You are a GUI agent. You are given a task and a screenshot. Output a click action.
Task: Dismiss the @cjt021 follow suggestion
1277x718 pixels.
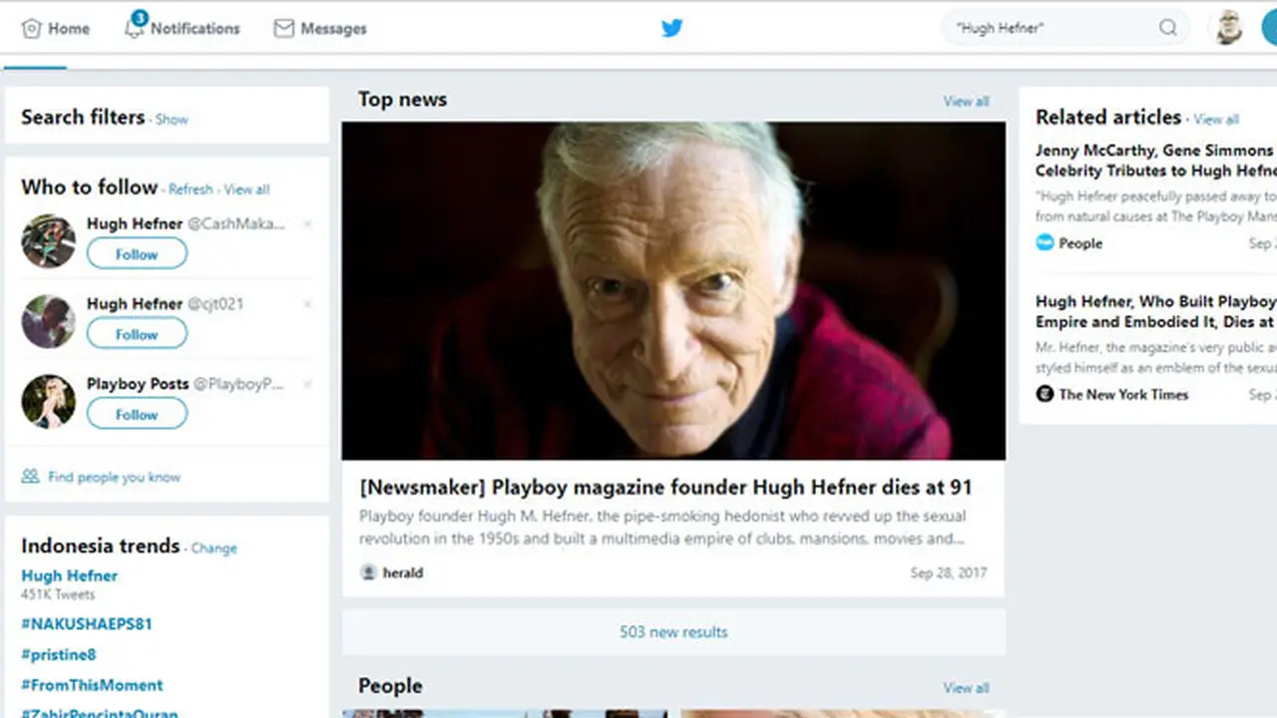(307, 304)
